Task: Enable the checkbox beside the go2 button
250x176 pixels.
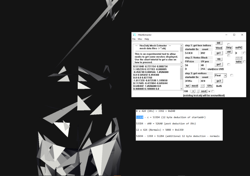Action: point(228,64)
